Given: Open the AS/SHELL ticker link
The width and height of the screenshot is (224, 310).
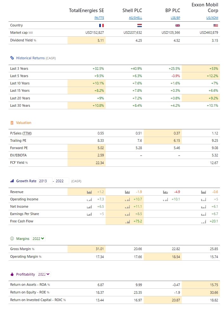Looking at the screenshot, I should click(x=135, y=18).
